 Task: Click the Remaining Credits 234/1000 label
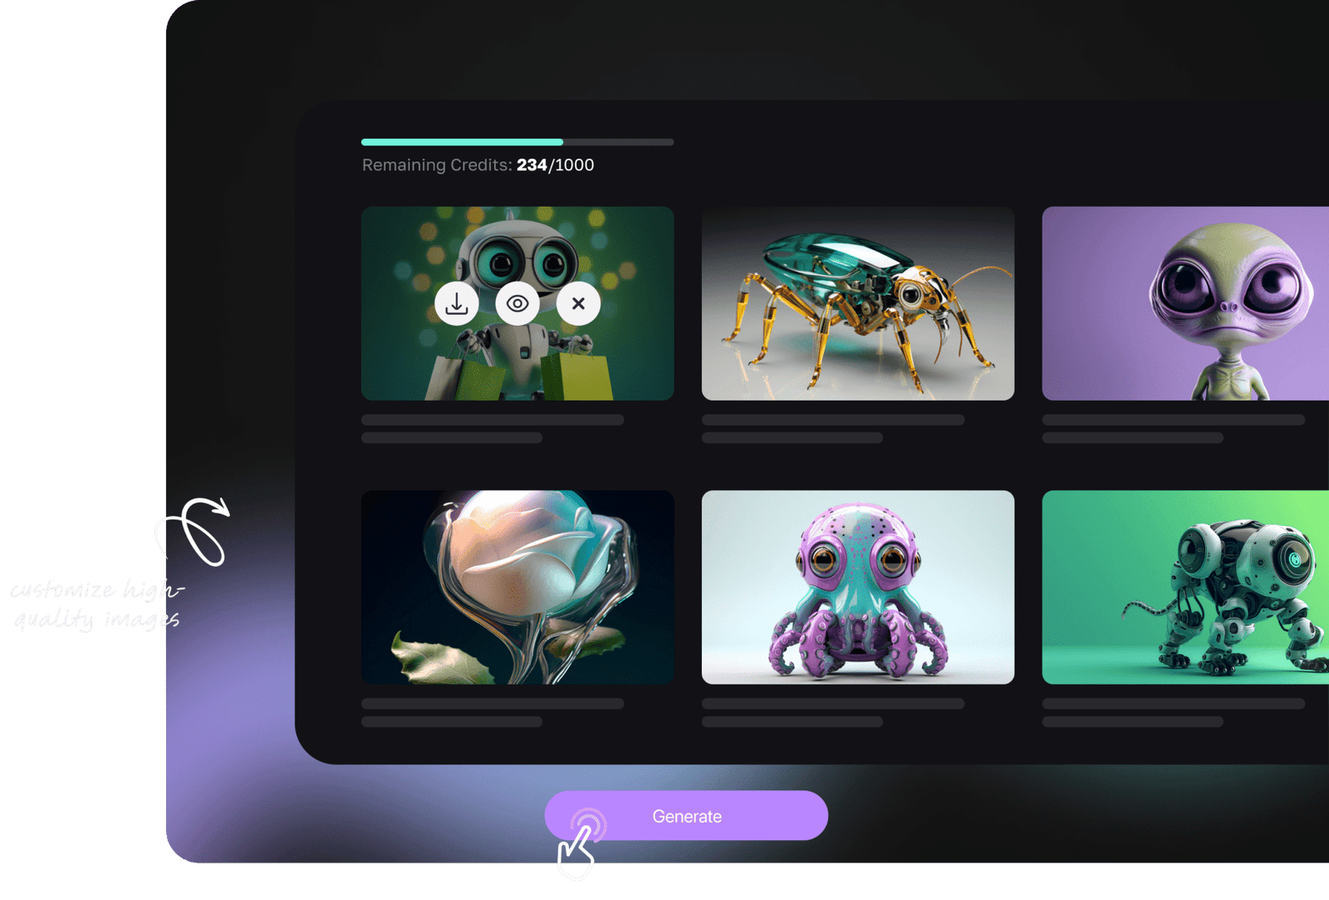click(478, 165)
